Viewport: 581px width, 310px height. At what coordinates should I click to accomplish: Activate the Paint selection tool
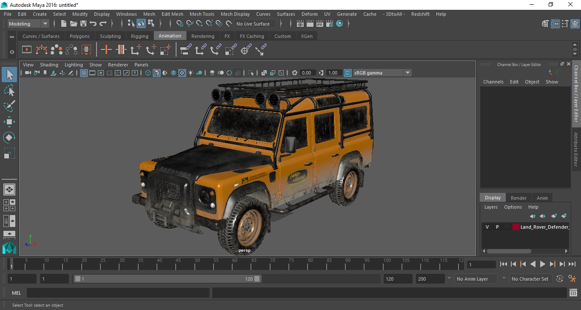coord(9,106)
